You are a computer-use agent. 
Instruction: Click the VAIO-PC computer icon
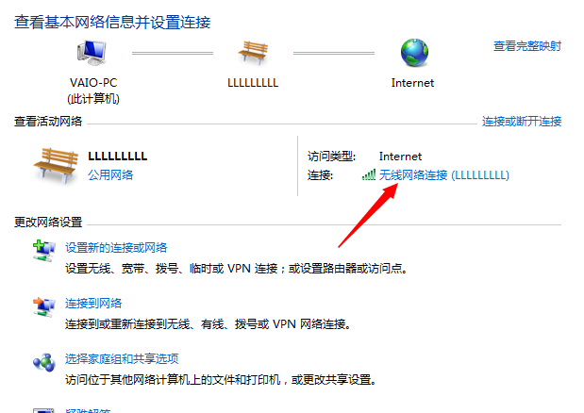pos(92,53)
